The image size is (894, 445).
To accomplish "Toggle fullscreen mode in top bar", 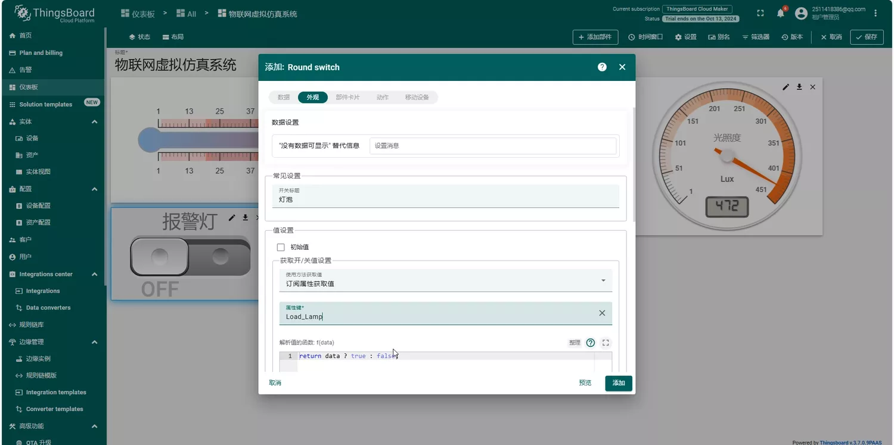I will (x=760, y=13).
